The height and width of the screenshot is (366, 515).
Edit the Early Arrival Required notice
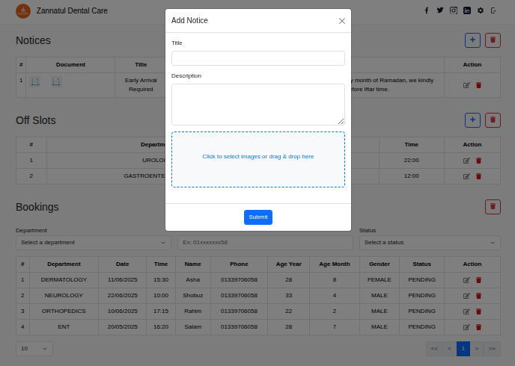pos(466,85)
